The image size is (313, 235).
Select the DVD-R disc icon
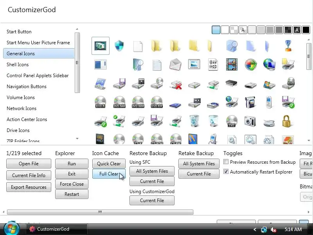pyautogui.click(x=100, y=102)
